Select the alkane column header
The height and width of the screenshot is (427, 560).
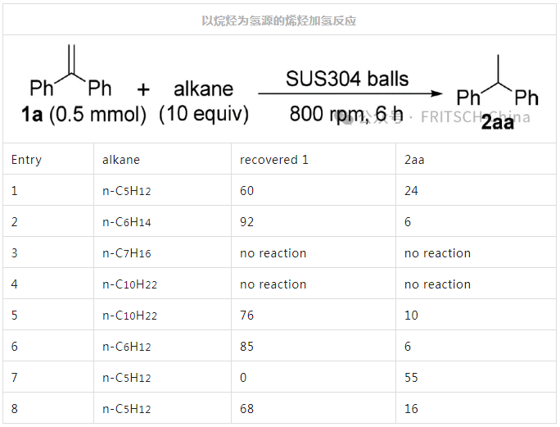121,160
